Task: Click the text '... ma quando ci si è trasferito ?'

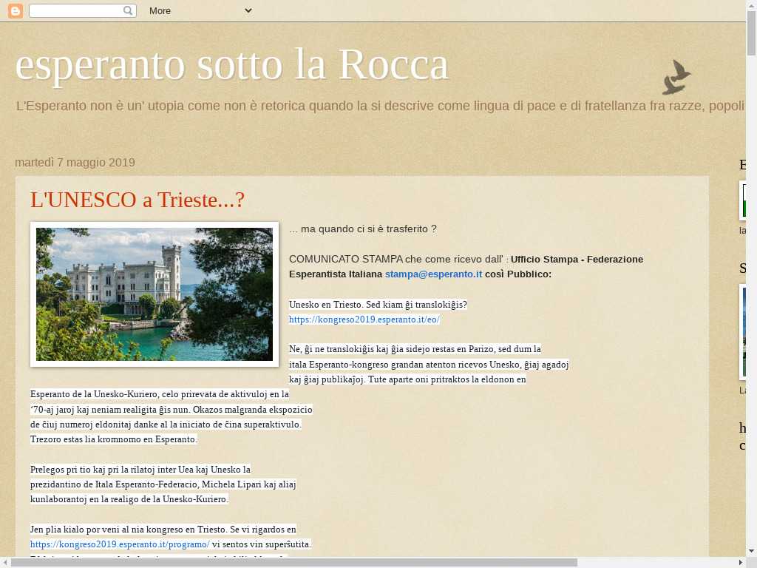Action: 362,229
